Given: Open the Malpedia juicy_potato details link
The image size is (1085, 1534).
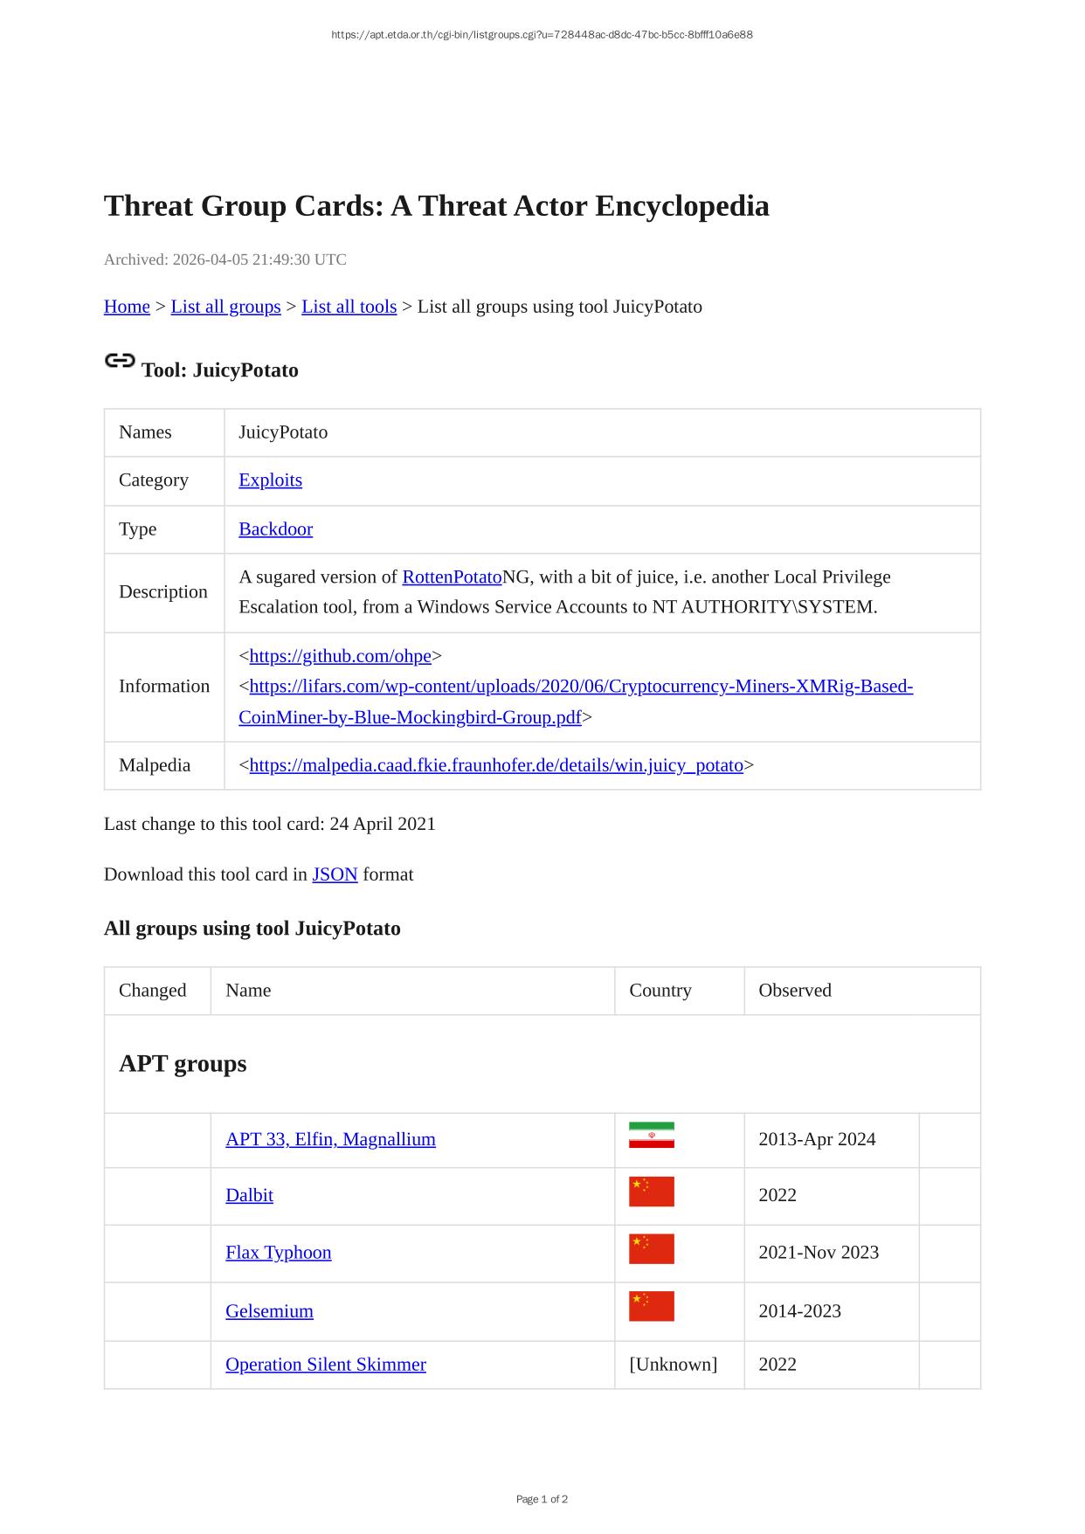Looking at the screenshot, I should point(496,765).
